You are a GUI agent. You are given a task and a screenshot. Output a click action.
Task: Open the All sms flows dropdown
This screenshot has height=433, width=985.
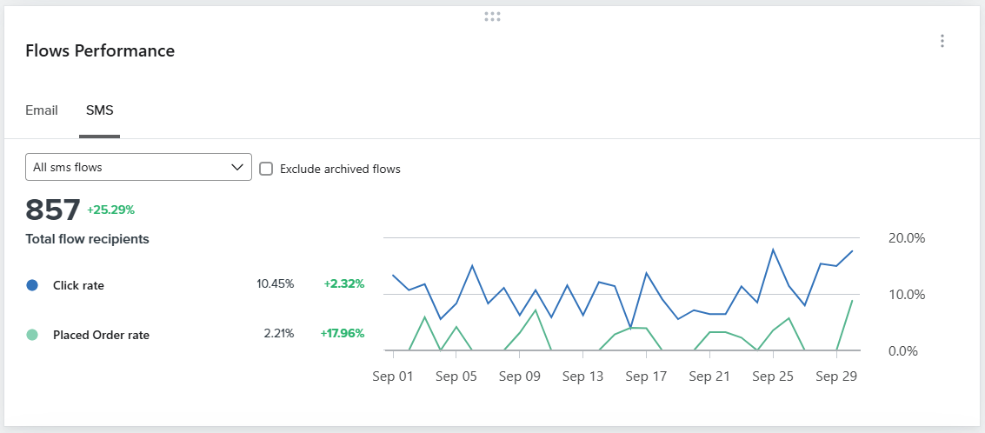coord(138,167)
